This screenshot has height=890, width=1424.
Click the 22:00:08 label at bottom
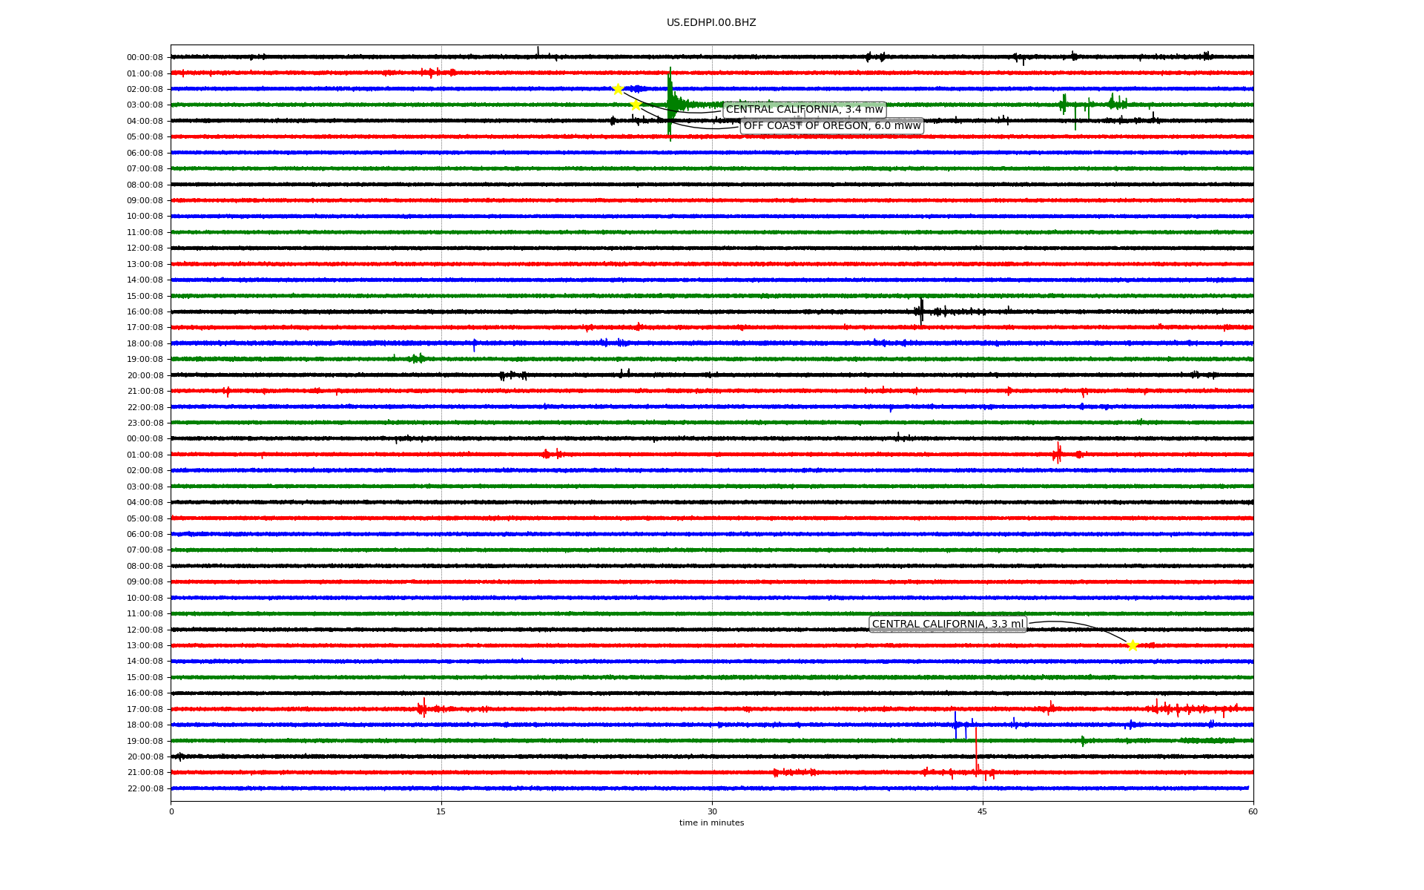tap(145, 789)
